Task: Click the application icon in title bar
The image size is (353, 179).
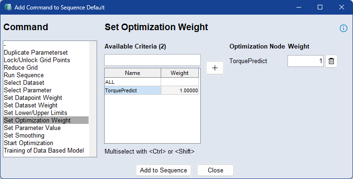Action: pyautogui.click(x=8, y=7)
